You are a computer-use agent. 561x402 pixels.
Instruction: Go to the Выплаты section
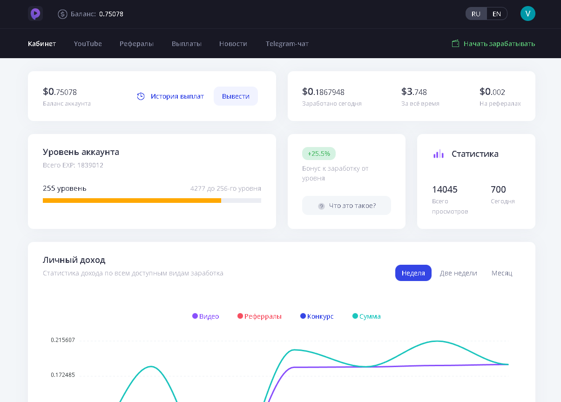click(x=187, y=44)
